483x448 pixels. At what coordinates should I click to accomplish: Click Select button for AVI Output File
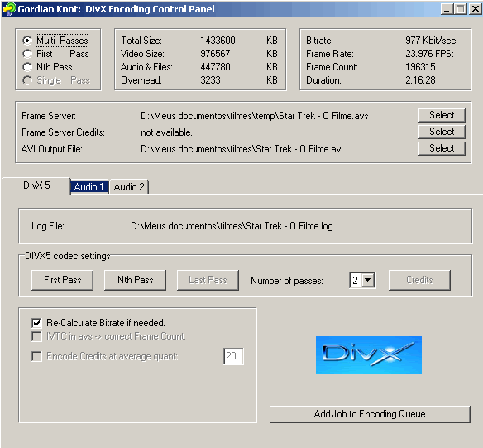click(442, 148)
